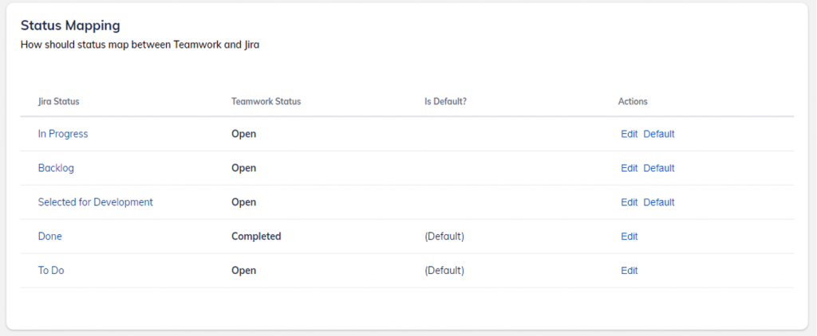Viewport: 817px width, 336px height.
Task: Open the In Progress Jira status
Action: [x=63, y=134]
